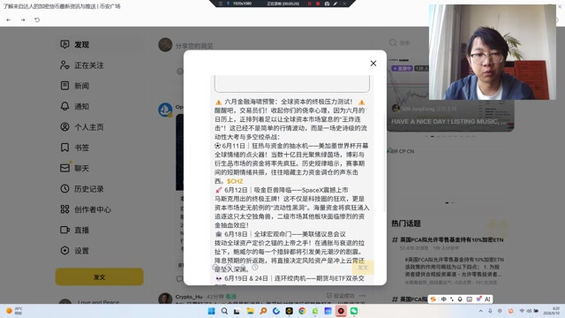
Task: Click the 历史记录 clock icon
Action: click(64, 188)
